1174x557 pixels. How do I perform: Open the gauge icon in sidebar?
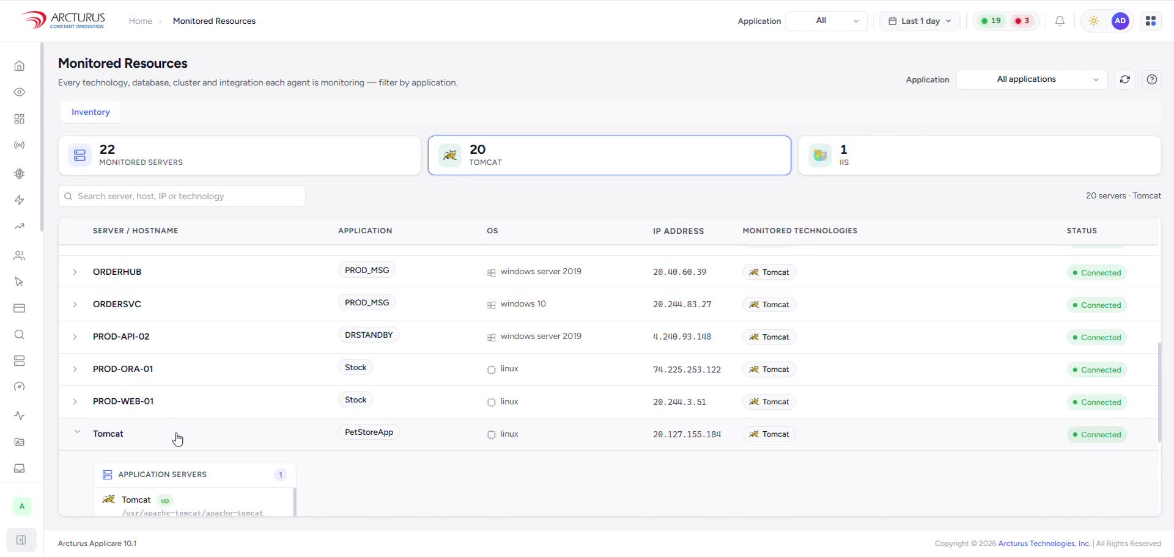20,387
